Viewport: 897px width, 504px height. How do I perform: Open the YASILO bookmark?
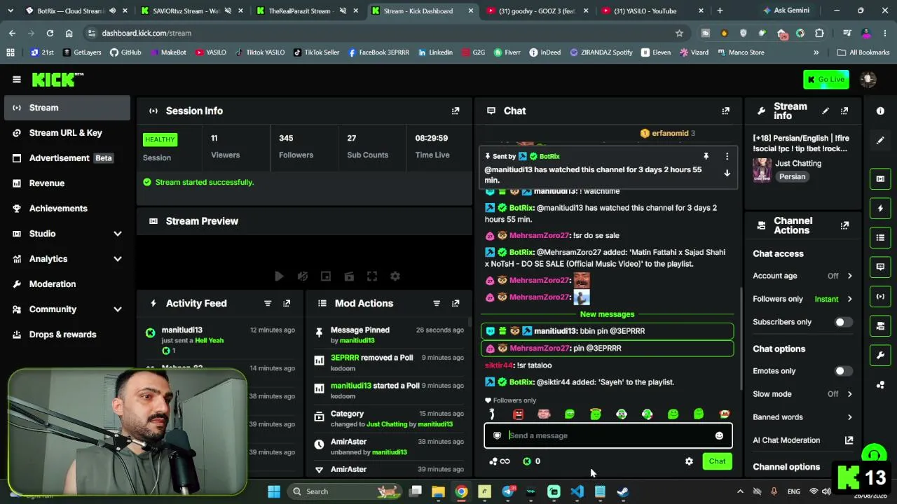click(211, 52)
